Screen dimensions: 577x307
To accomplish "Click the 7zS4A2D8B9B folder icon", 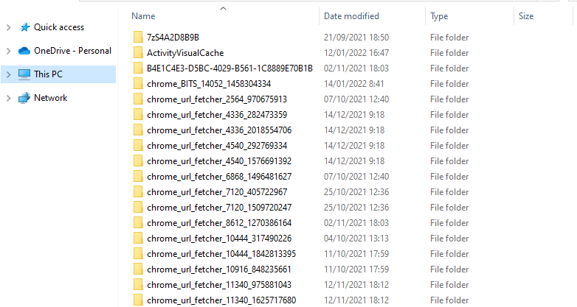I will pyautogui.click(x=138, y=37).
